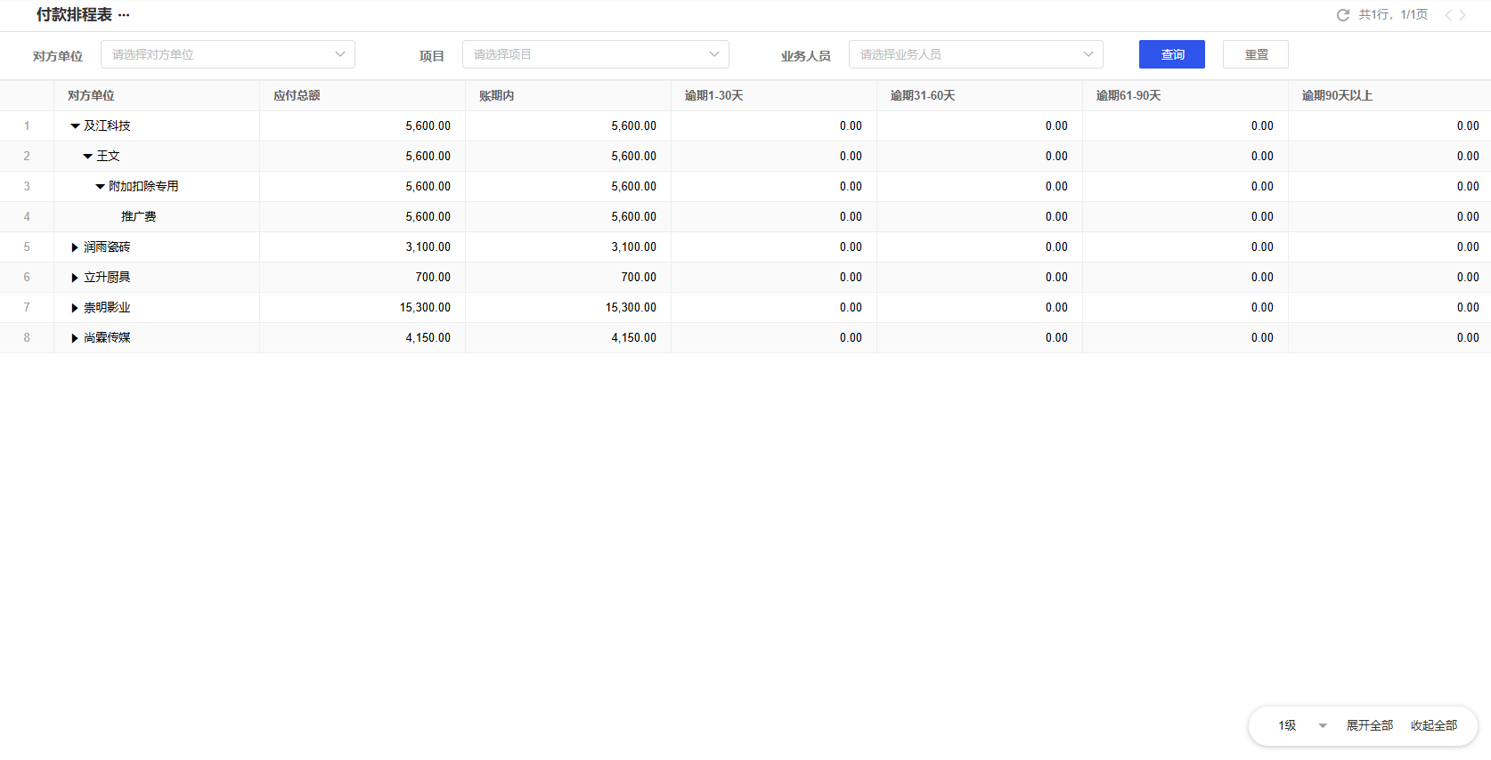The image size is (1491, 760).
Task: Expand the 尚霖传媒 row
Action: tap(75, 338)
